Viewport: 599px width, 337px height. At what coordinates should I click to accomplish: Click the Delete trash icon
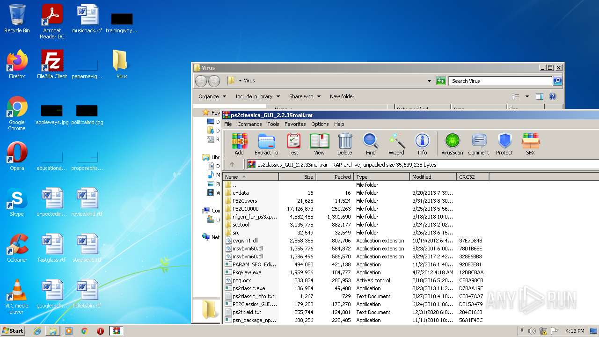pos(345,144)
